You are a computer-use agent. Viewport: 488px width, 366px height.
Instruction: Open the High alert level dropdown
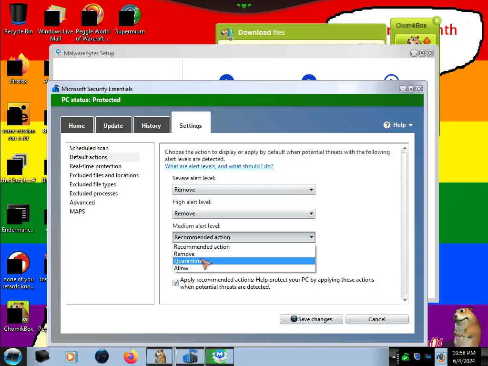pyautogui.click(x=244, y=213)
